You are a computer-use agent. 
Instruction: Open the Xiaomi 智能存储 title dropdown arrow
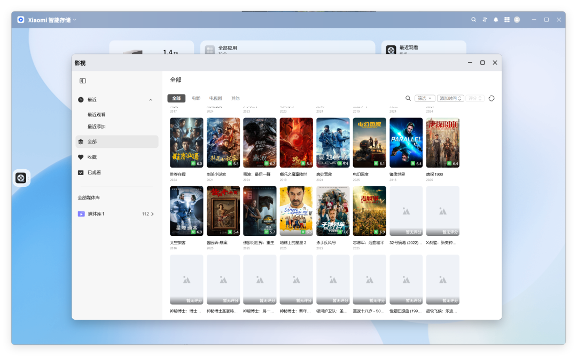click(x=75, y=20)
